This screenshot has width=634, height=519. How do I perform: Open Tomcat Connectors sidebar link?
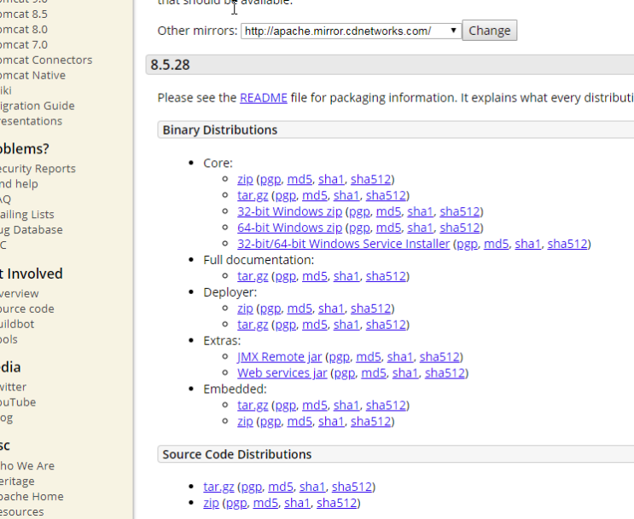coord(46,61)
